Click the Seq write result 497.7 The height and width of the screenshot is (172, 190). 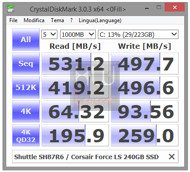tap(145, 63)
